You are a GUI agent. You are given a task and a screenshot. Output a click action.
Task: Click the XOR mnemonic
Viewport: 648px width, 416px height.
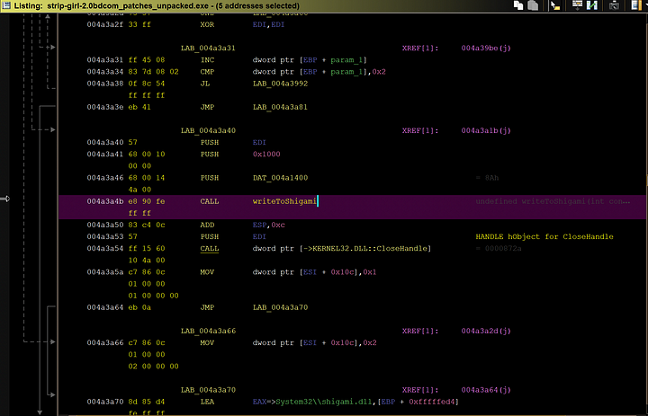pos(207,25)
